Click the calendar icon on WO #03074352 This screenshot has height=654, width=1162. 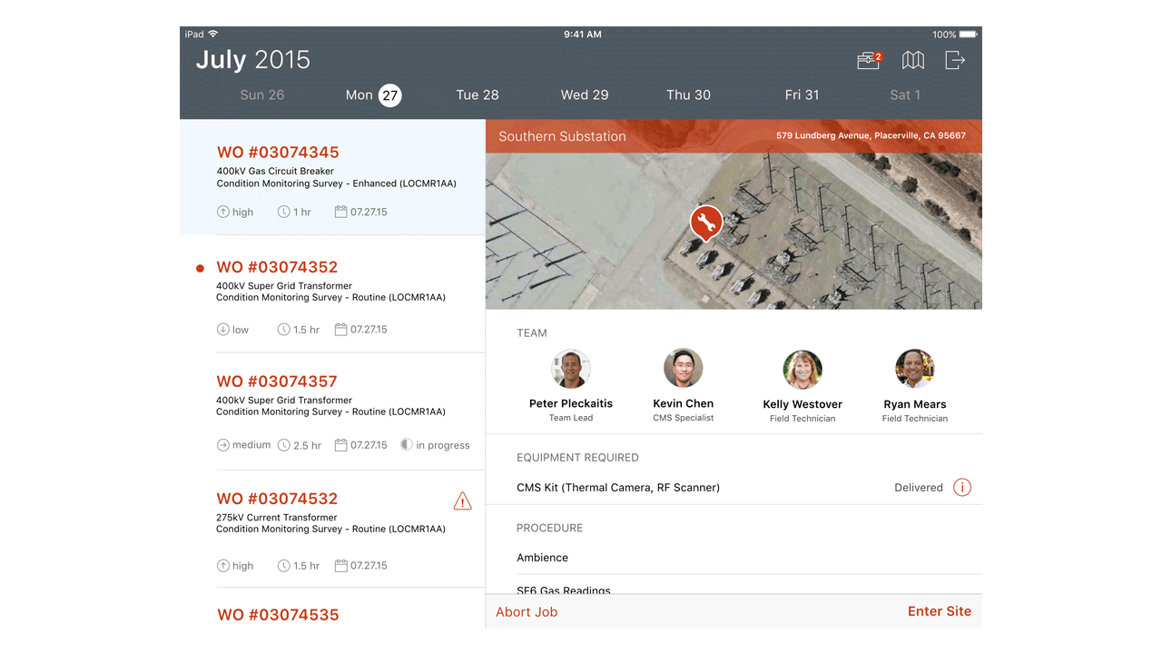[340, 330]
